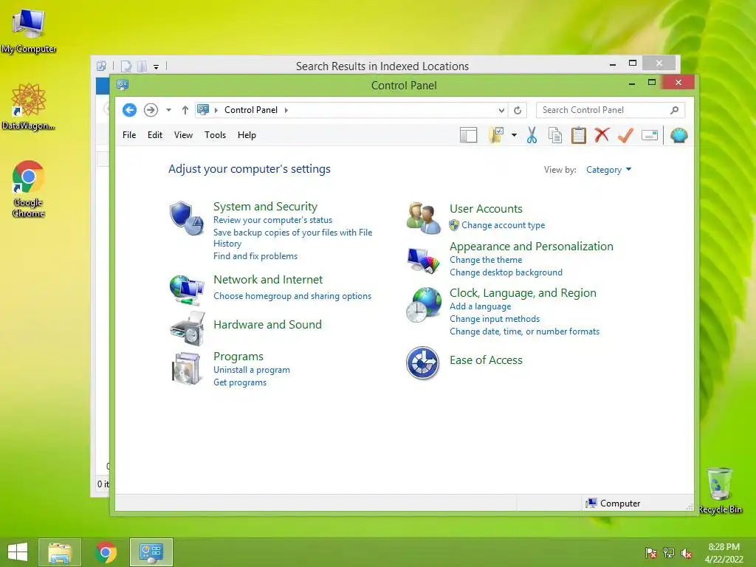
Task: Click Find and fix problems link
Action: tap(255, 256)
